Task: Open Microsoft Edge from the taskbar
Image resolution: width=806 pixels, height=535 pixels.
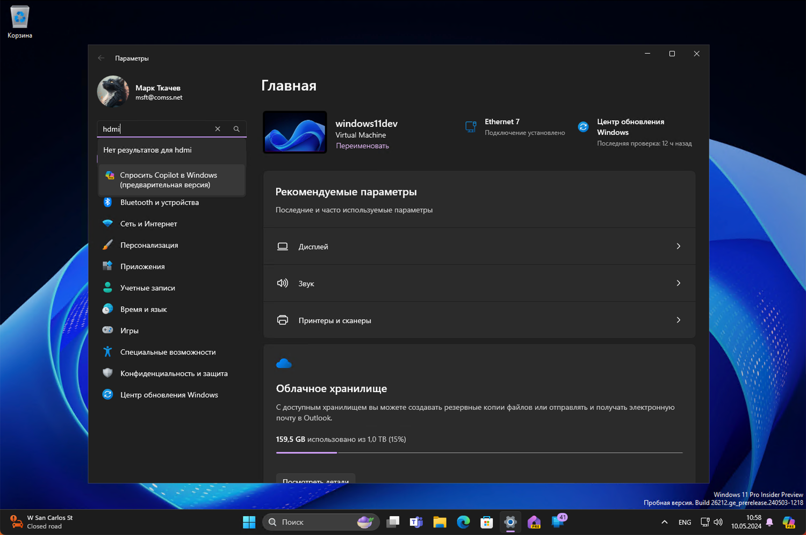Action: [x=463, y=522]
